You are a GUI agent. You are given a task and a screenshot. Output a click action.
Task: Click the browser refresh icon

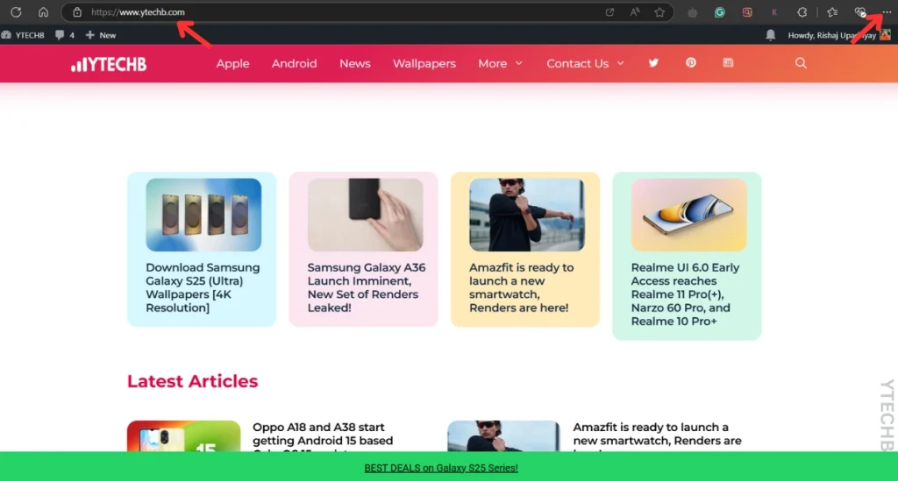point(16,12)
